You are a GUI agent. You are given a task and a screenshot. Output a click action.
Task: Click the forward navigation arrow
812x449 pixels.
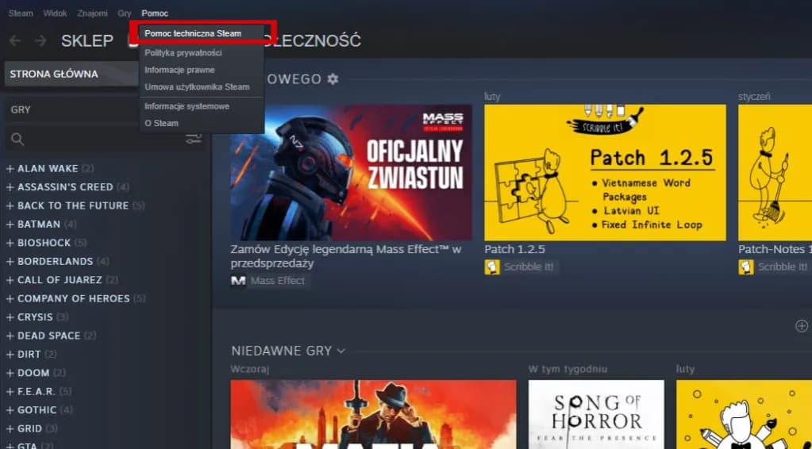pyautogui.click(x=40, y=40)
